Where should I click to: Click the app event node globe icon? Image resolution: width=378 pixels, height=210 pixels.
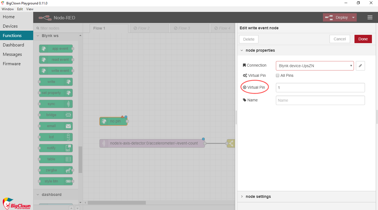[x=43, y=49]
